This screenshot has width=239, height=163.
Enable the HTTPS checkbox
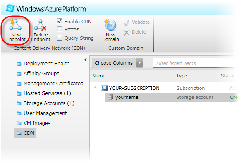pos(60,29)
